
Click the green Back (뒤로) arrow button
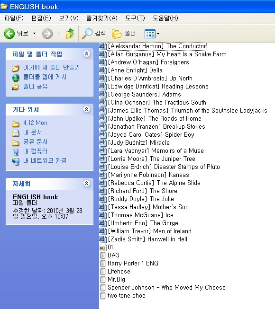click(9, 34)
